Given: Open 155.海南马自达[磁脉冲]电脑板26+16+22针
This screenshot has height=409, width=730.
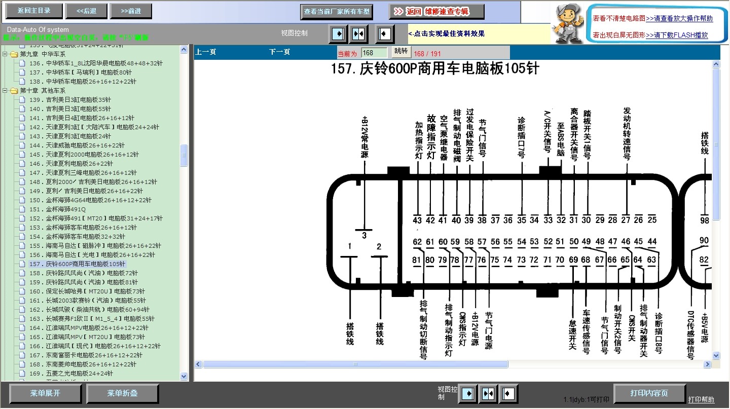Looking at the screenshot, I should pyautogui.click(x=95, y=246).
